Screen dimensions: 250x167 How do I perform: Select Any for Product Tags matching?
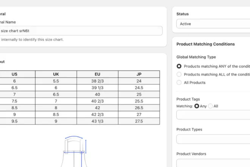click(197, 106)
